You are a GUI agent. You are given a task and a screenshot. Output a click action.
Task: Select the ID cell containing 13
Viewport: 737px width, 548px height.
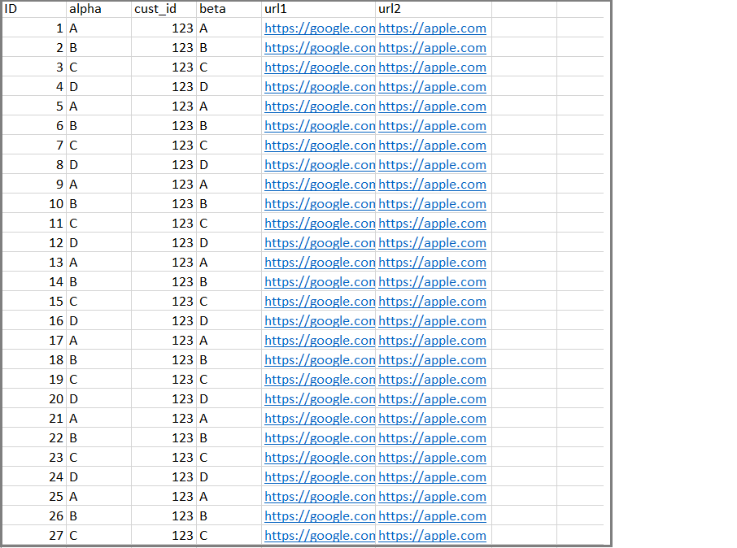click(33, 263)
